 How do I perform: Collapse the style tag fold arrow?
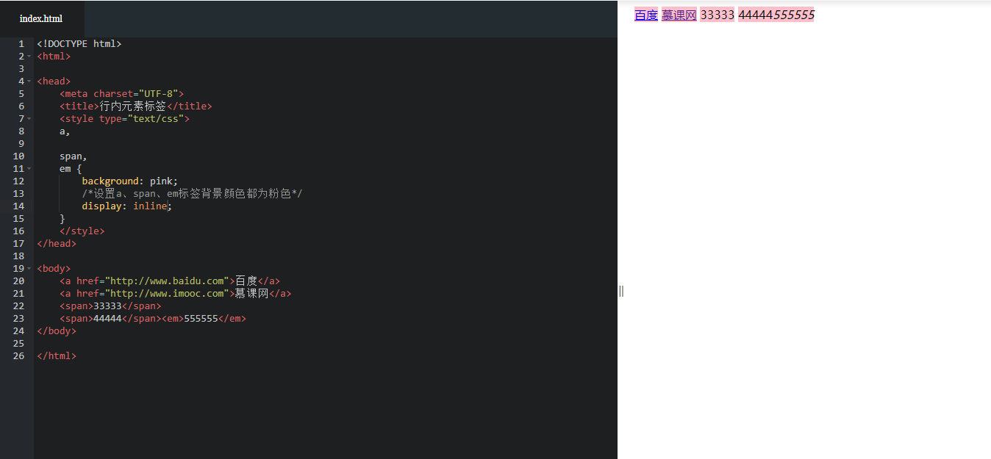29,119
